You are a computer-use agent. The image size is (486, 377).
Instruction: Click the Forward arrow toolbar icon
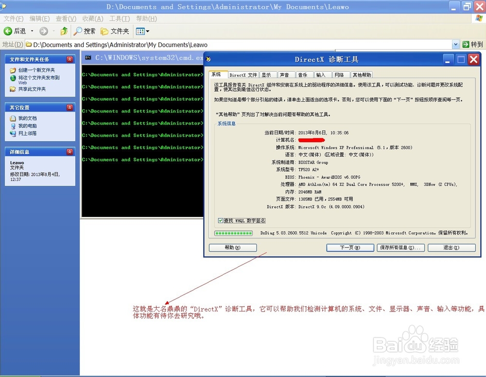(x=44, y=31)
